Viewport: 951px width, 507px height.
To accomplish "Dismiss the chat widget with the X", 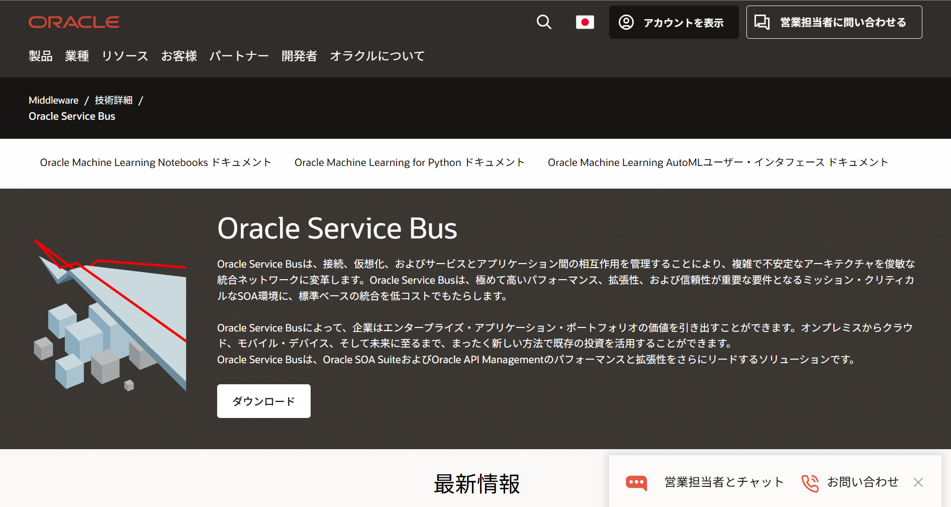I will [919, 482].
